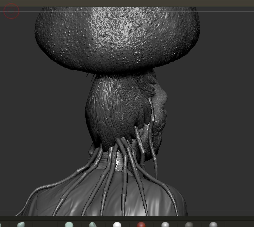Select the shiny light-gray material sphere beside red
The image size is (254, 227).
[x=165, y=225]
